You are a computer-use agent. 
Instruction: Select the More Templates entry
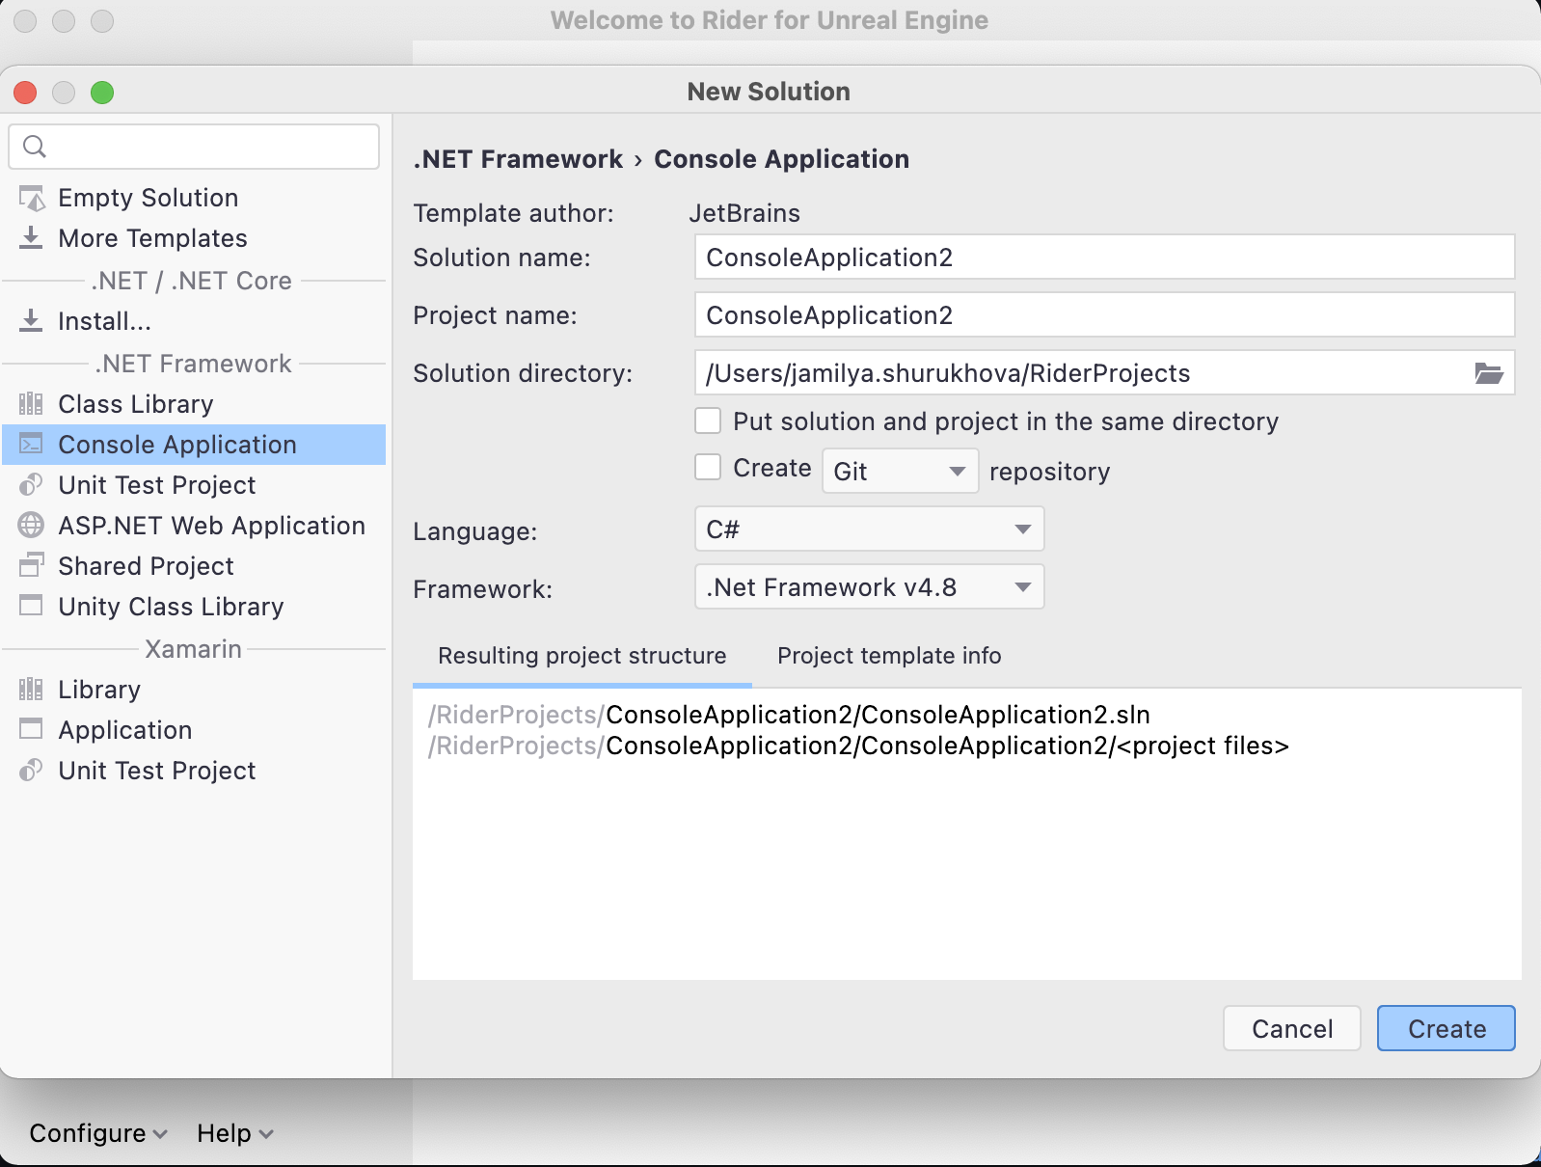coord(194,238)
